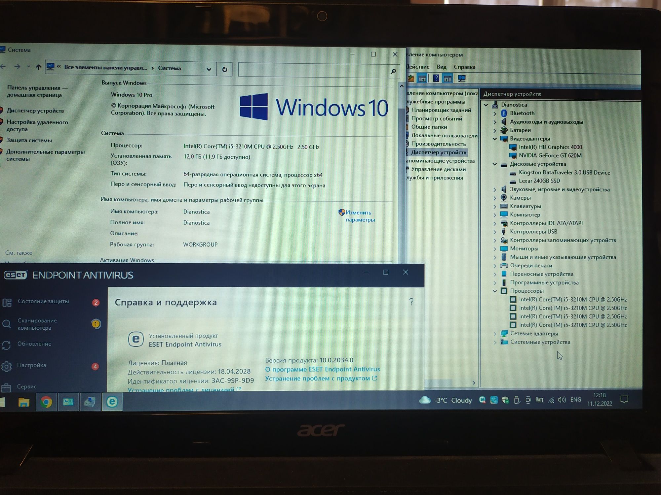The image size is (661, 495).
Task: Click Контроллеры USB icon
Action: 504,232
